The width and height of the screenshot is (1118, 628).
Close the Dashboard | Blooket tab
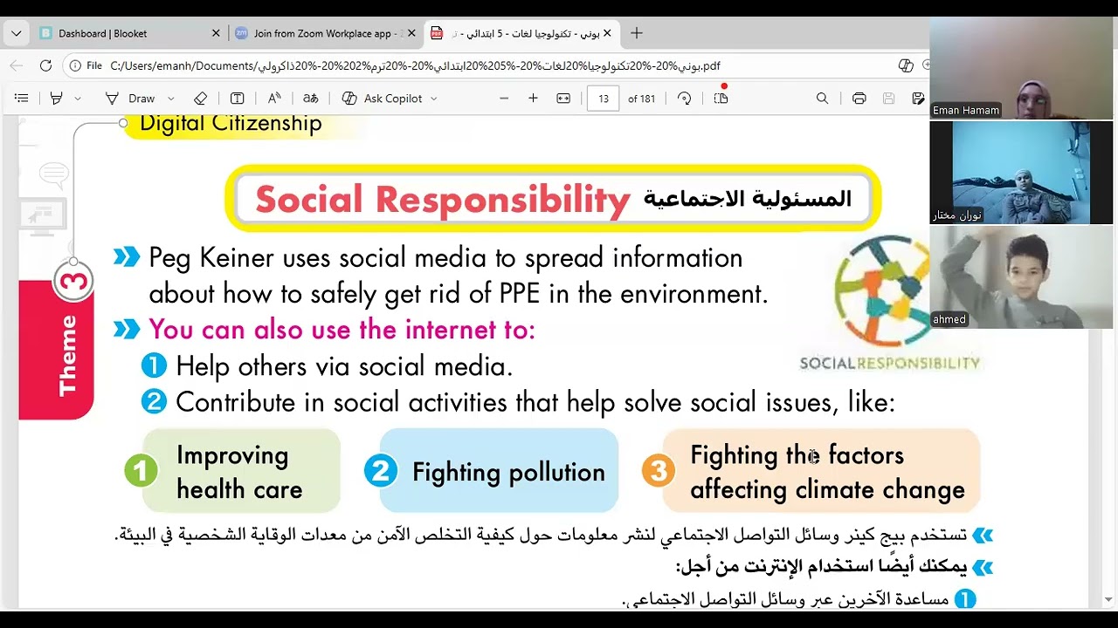click(216, 33)
